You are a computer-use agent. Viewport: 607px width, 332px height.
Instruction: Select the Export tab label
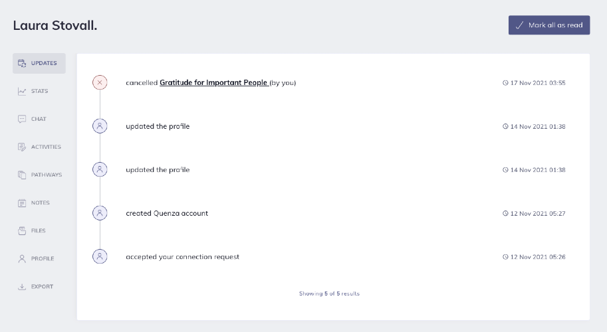(42, 286)
